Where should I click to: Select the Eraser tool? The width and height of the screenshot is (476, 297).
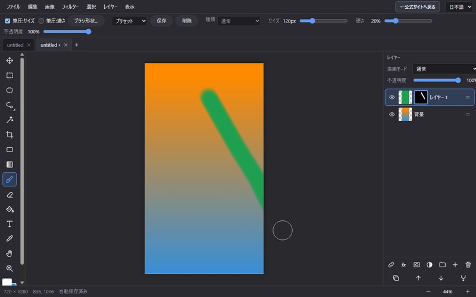tap(10, 195)
